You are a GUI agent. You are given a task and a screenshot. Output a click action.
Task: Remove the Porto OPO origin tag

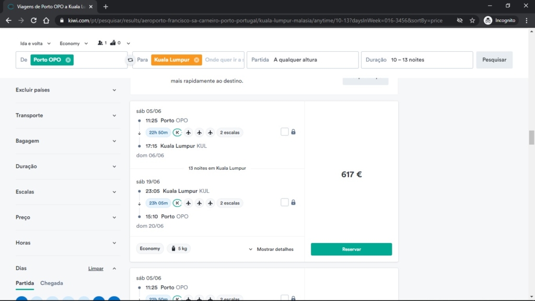68,60
